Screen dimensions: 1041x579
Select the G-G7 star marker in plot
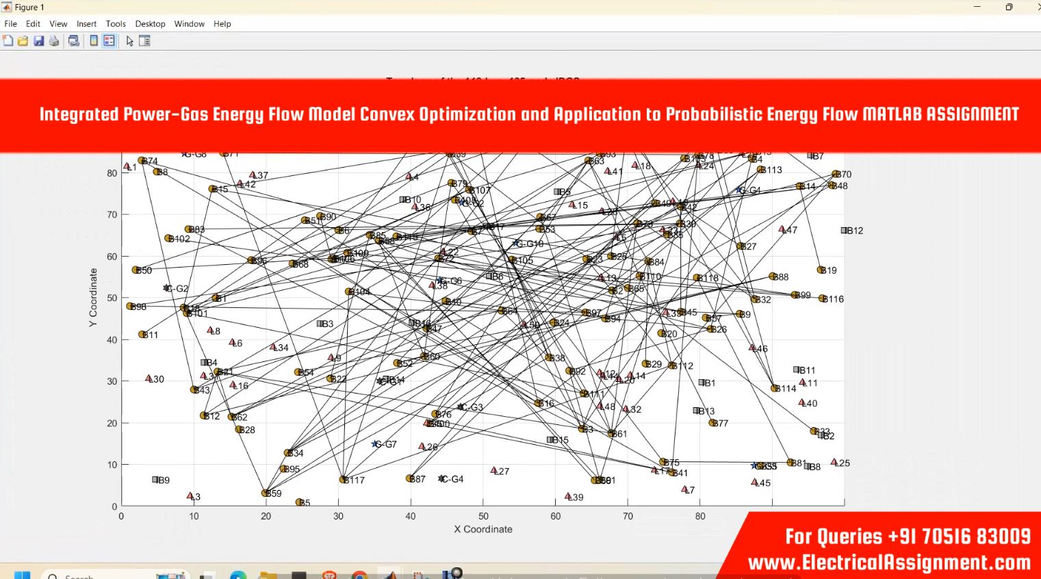375,444
